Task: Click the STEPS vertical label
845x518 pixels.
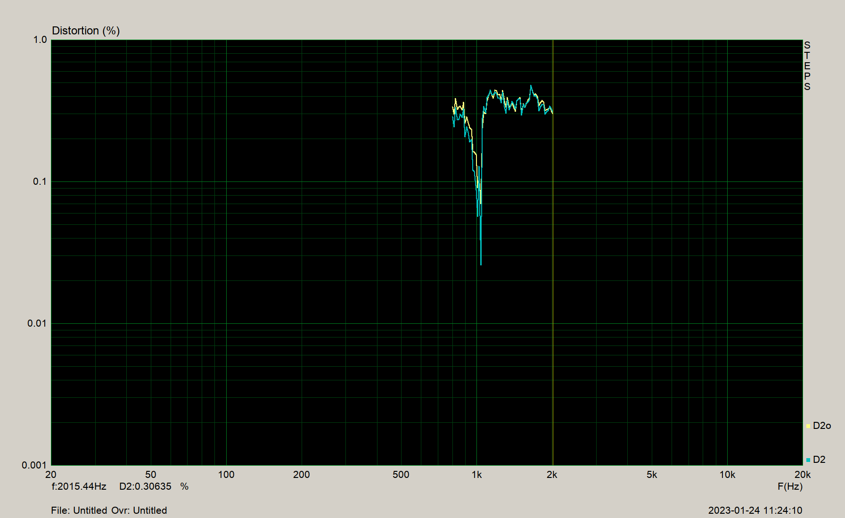Action: point(807,66)
